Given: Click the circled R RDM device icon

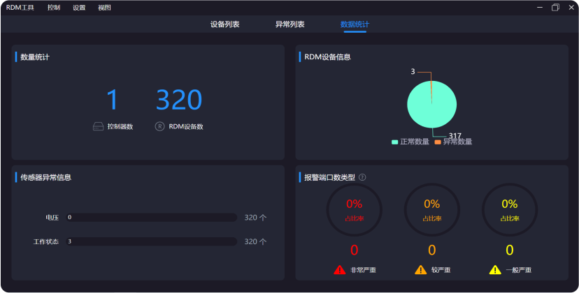Looking at the screenshot, I should (x=159, y=127).
